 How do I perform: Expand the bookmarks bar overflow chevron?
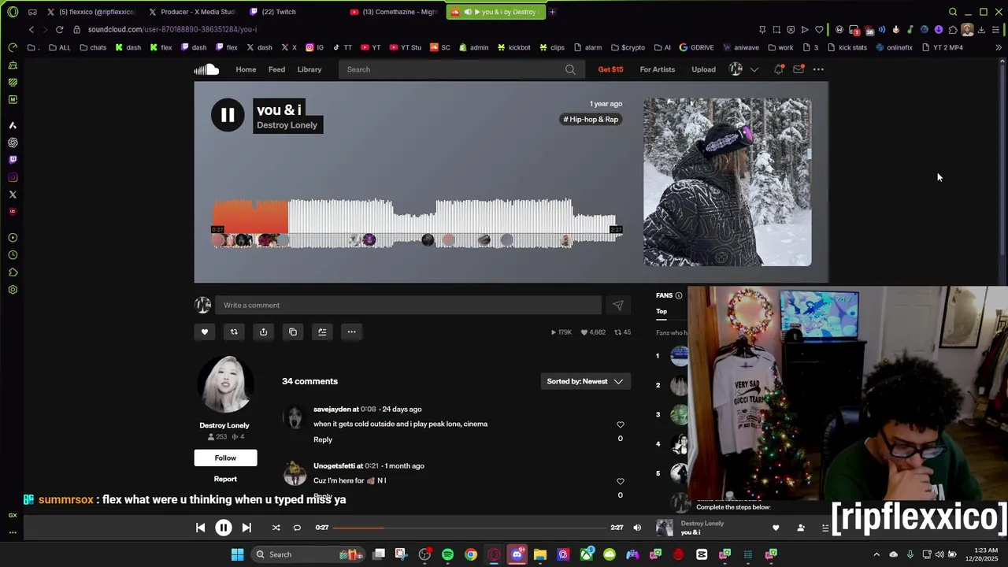(999, 47)
